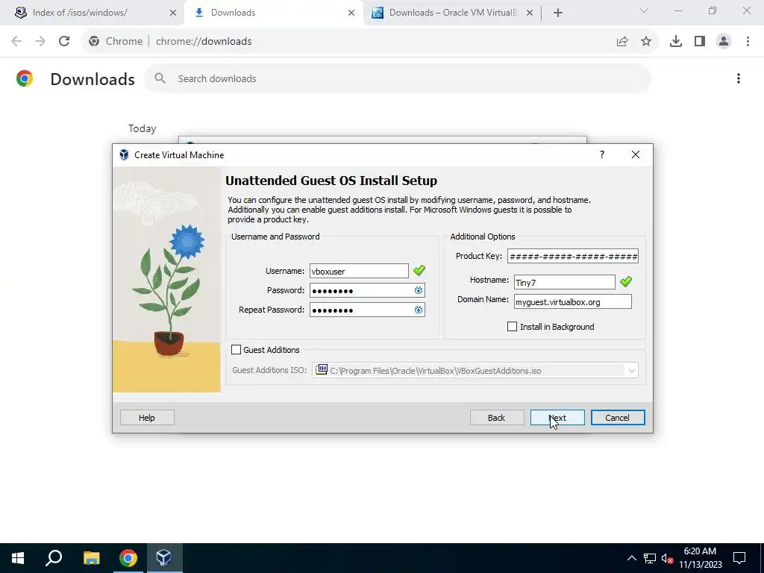Screen dimensions: 764x573
Task: Close the Chrome Downloads tab
Action: coord(351,13)
